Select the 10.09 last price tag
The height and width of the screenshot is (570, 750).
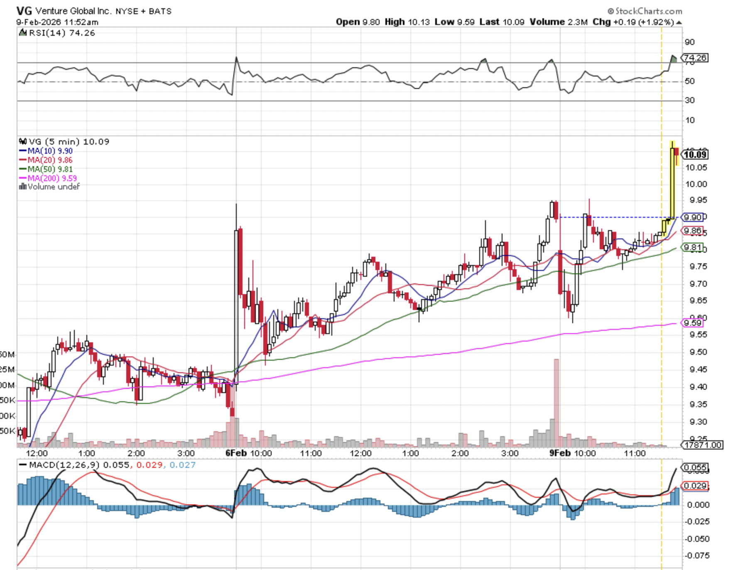click(x=695, y=155)
